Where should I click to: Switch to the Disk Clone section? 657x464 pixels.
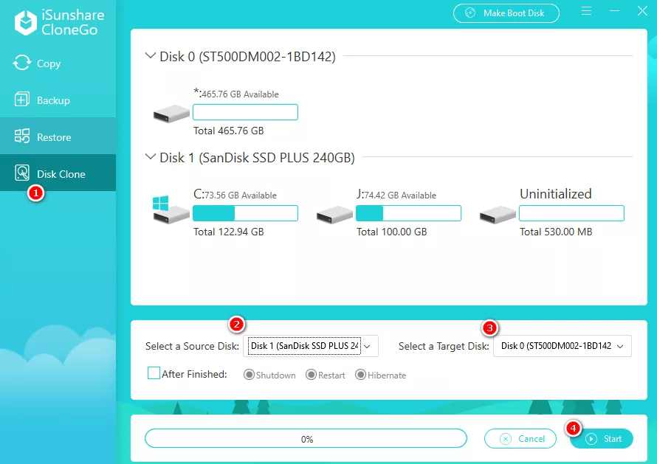coord(58,173)
